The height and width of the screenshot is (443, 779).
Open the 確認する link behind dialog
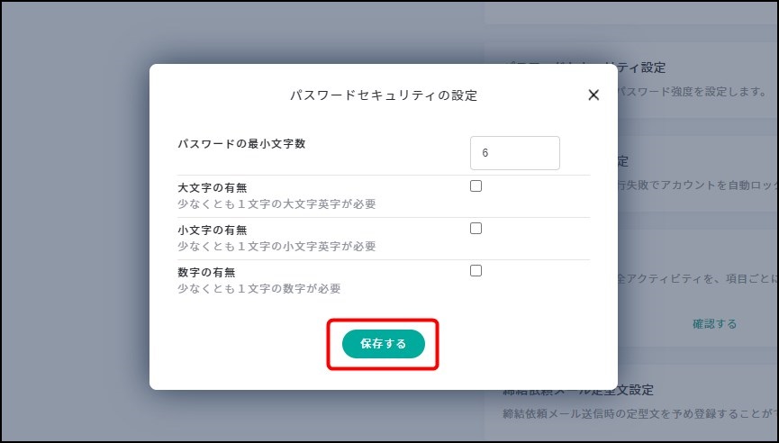[714, 324]
